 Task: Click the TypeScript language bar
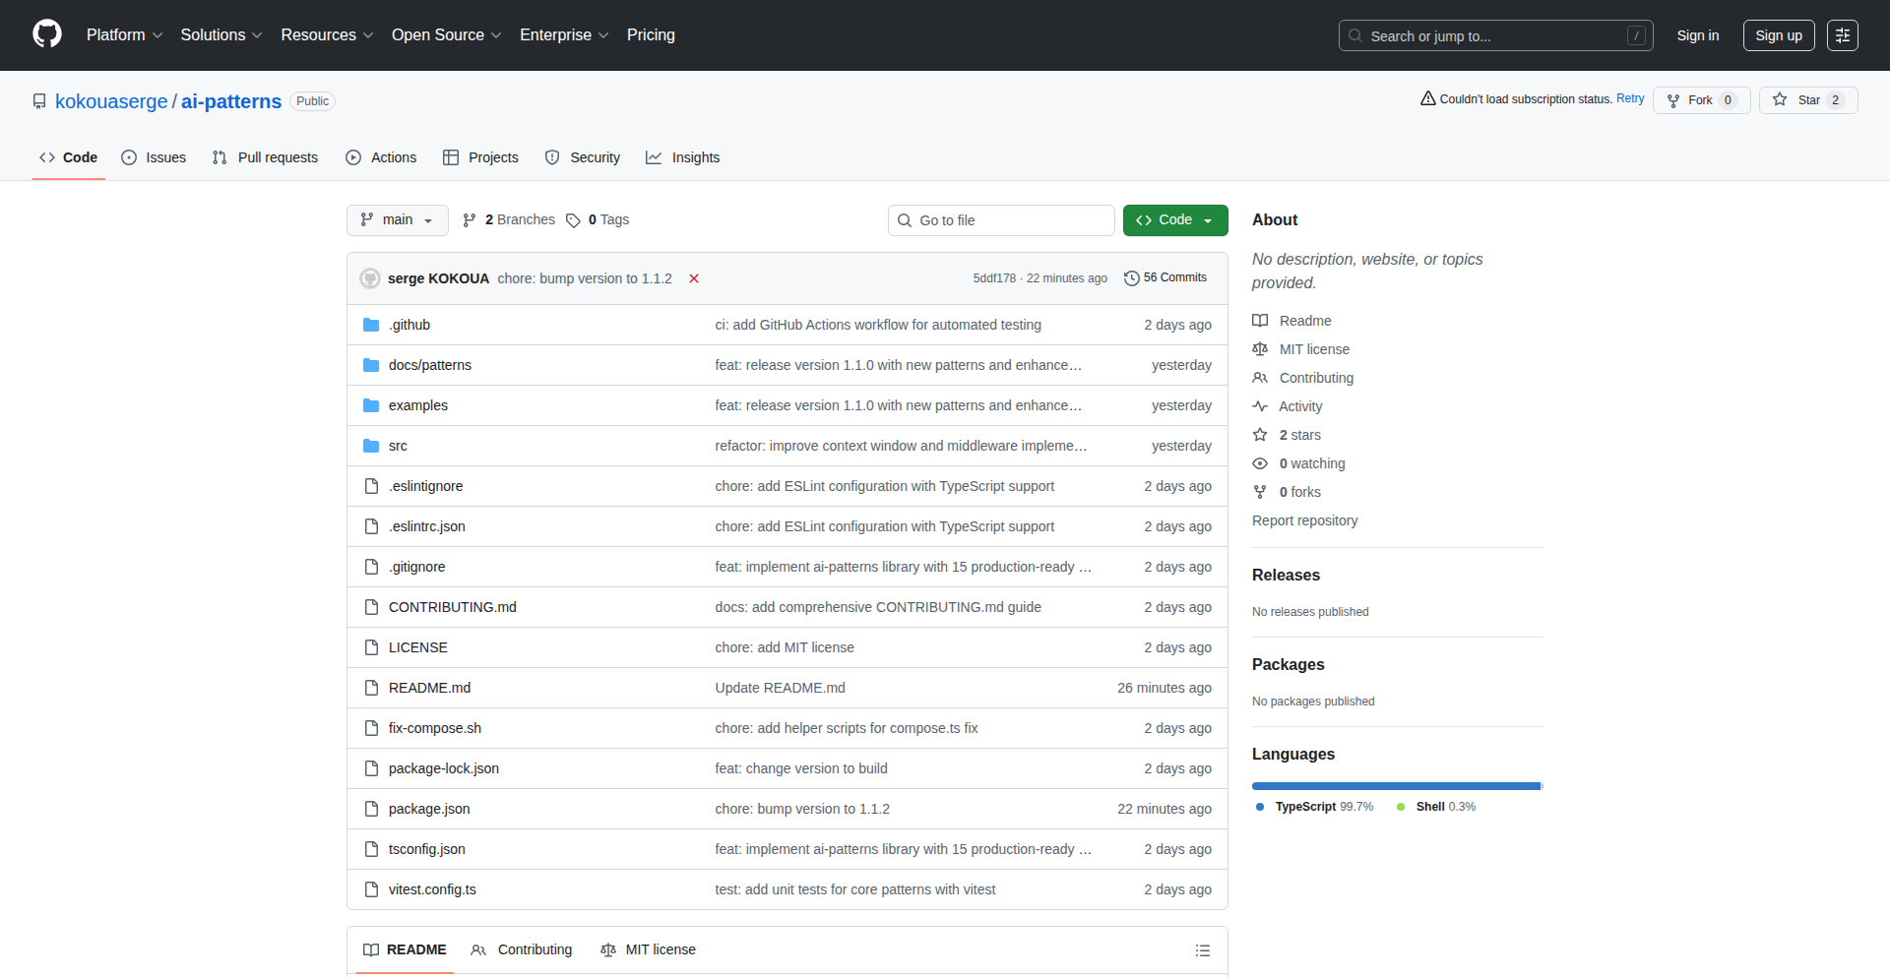tap(1395, 786)
